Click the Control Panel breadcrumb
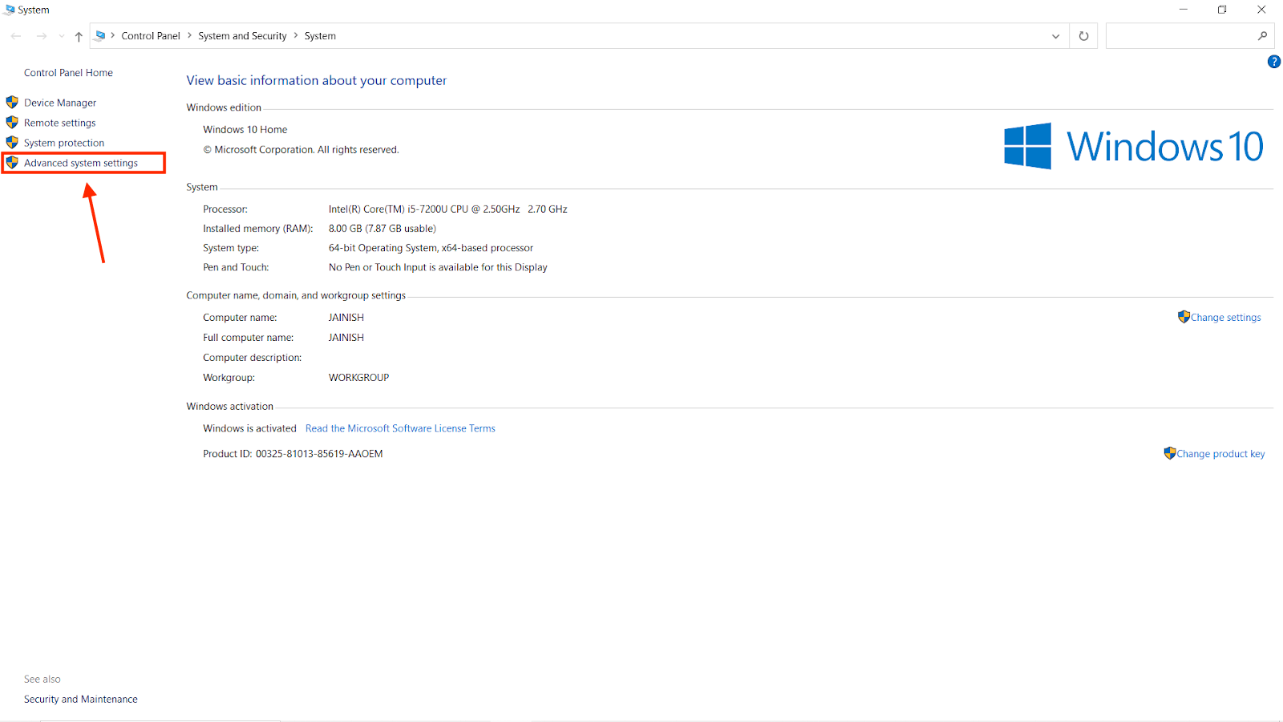Screen dimensions: 1283x722 tap(151, 36)
